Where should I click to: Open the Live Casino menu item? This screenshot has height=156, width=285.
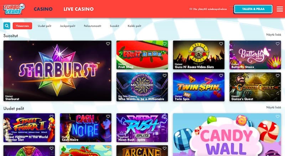[78, 9]
